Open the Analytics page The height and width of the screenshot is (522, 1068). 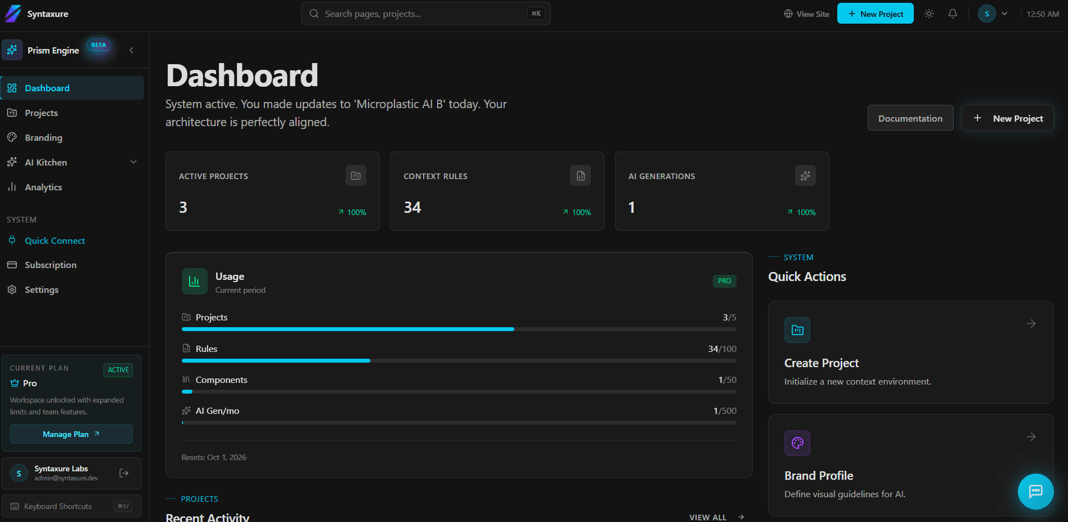(72, 187)
